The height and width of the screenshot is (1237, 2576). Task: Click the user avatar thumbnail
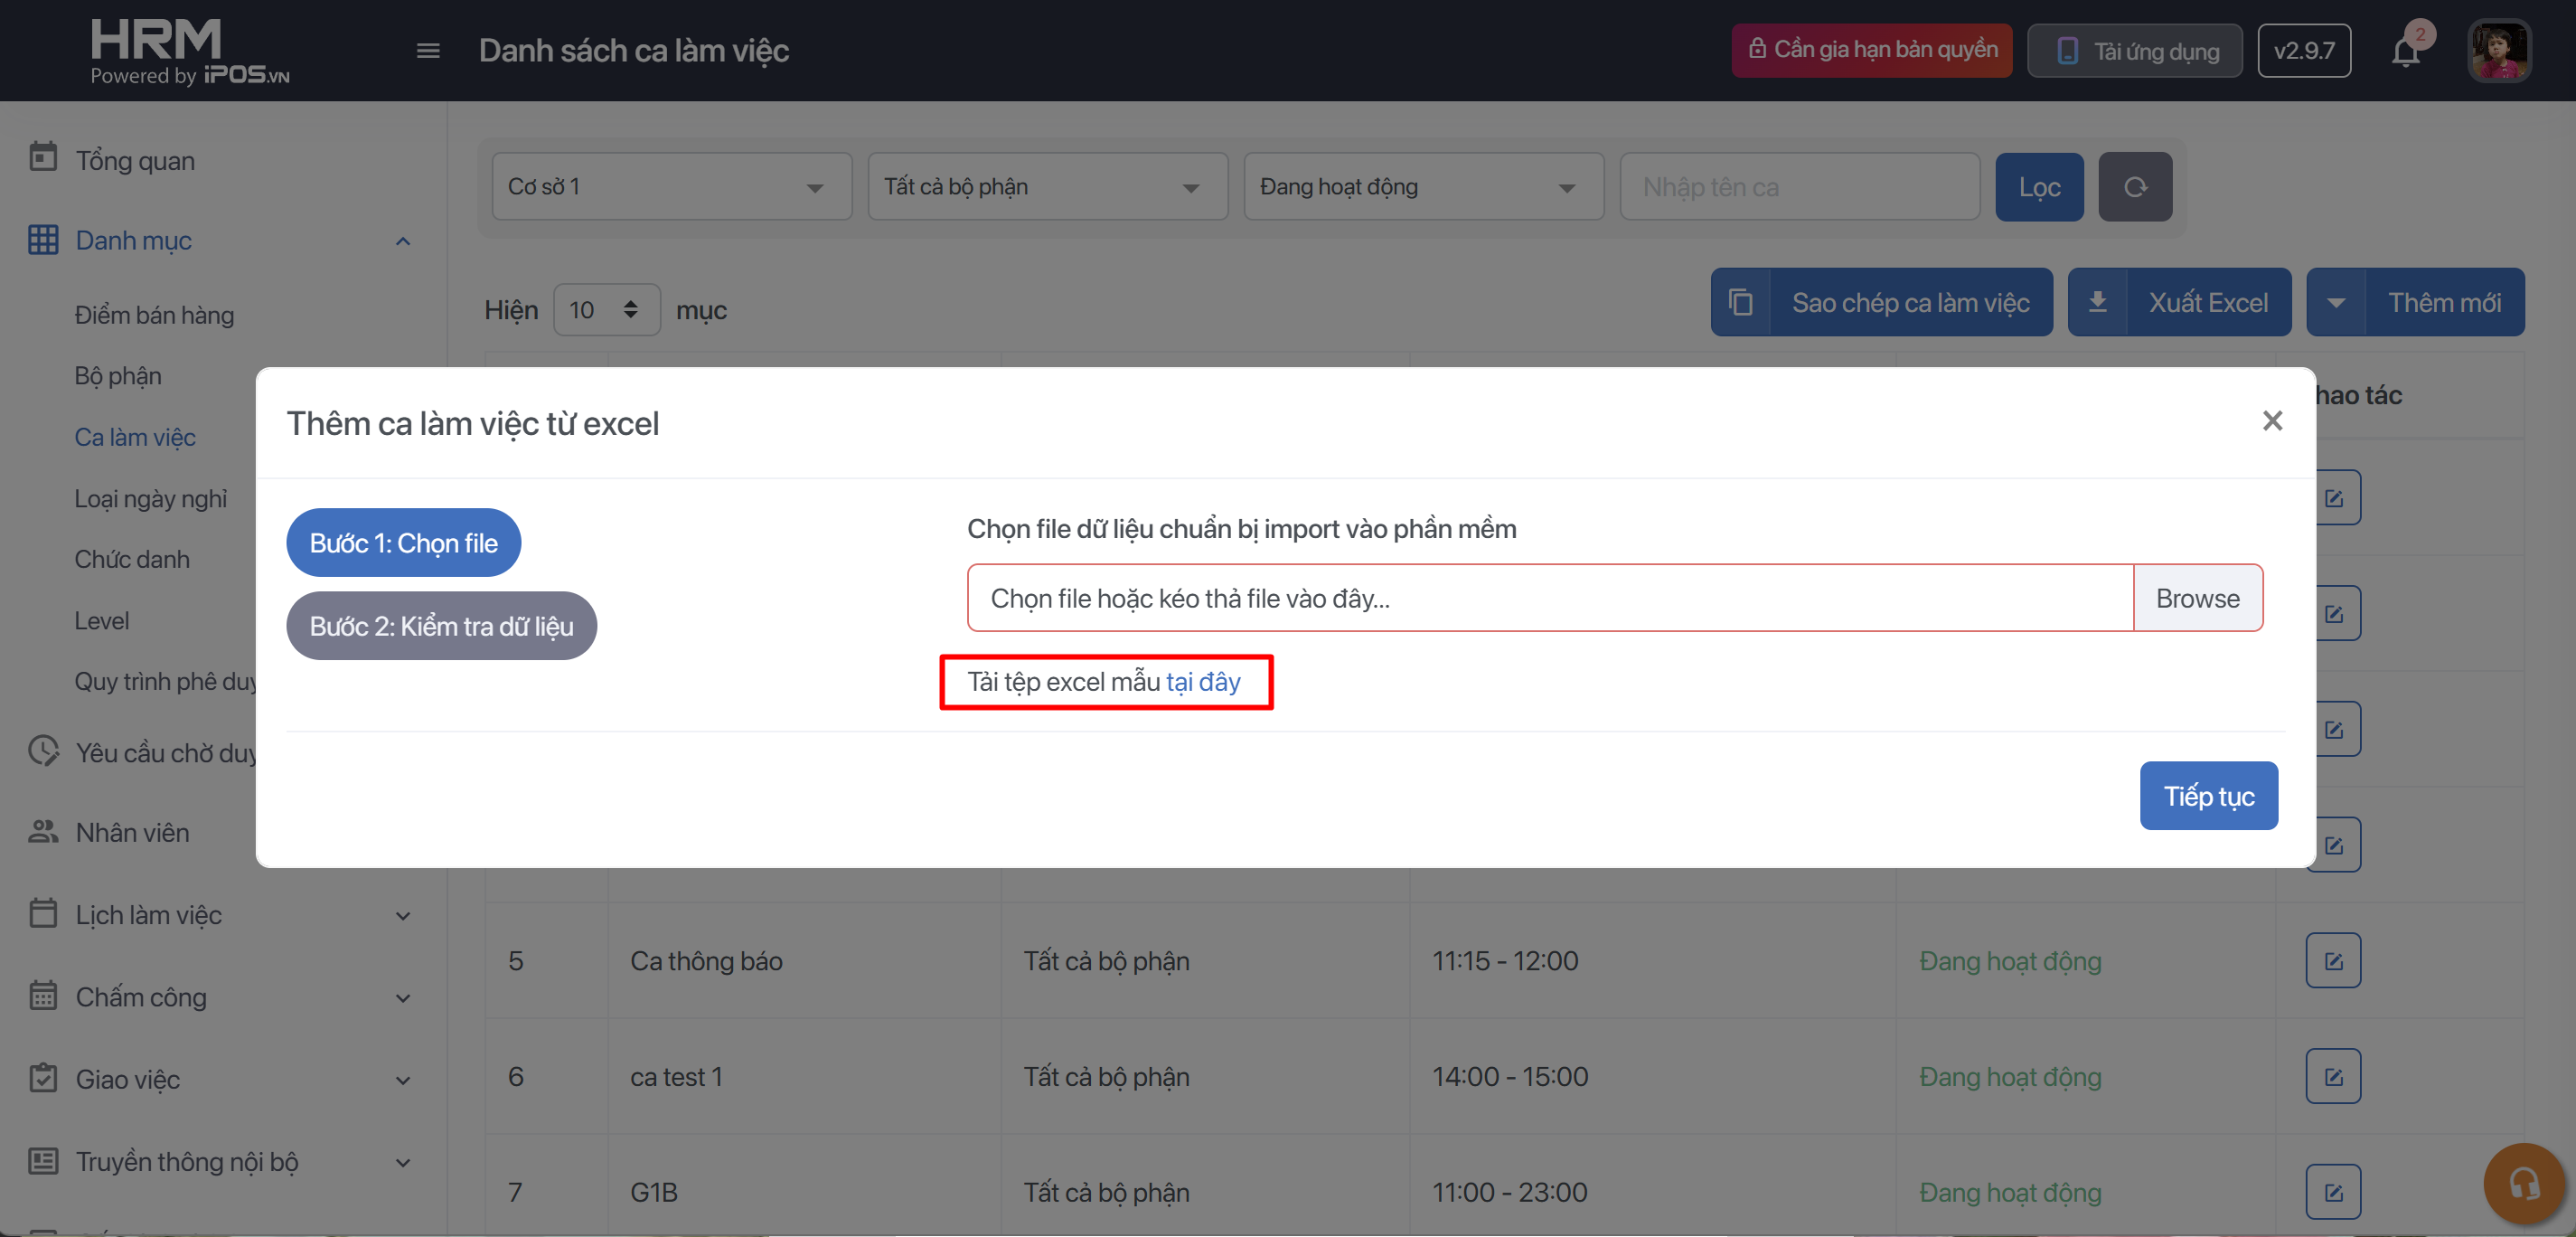tap(2498, 51)
